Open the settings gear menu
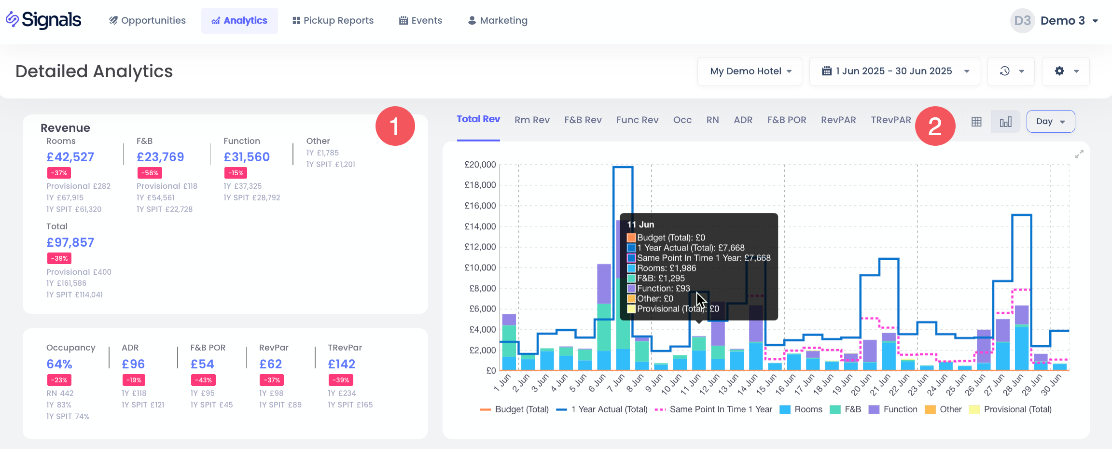The height and width of the screenshot is (449, 1112). pos(1059,71)
